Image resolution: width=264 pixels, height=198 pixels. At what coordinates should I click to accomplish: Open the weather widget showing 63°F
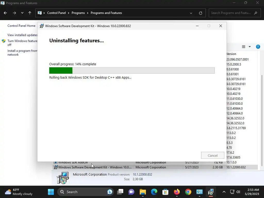click(19, 192)
